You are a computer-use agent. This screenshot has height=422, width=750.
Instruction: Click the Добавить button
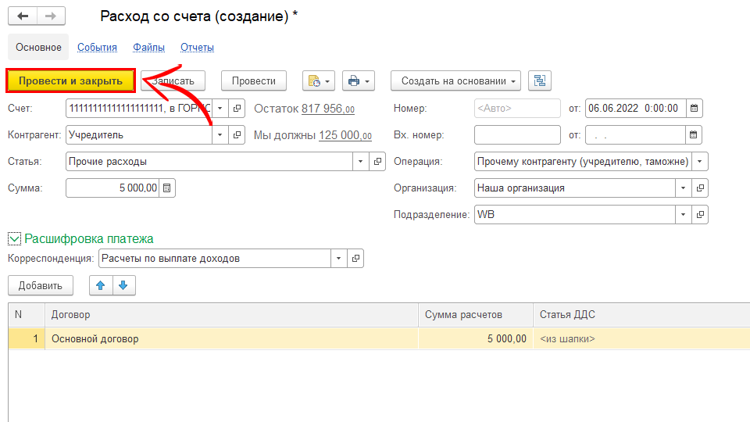click(40, 286)
